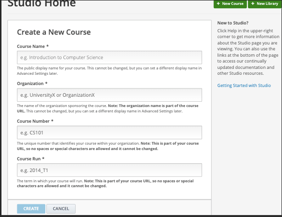Click the Course Name help text about Advanced Settings
The width and height of the screenshot is (282, 217).
click(x=109, y=71)
